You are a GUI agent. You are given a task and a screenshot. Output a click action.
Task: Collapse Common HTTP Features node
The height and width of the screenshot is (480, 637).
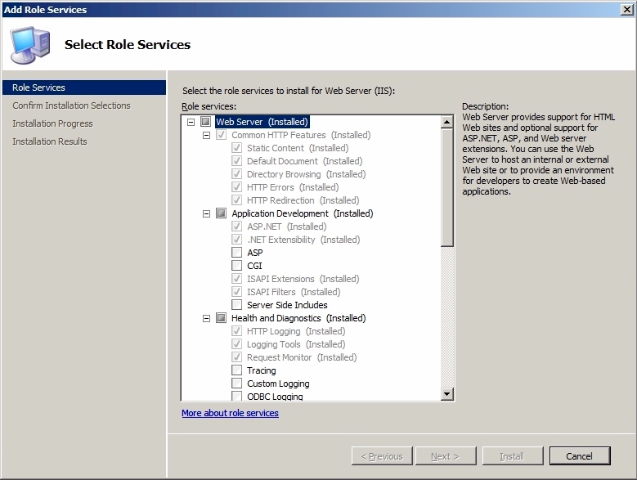coord(206,135)
